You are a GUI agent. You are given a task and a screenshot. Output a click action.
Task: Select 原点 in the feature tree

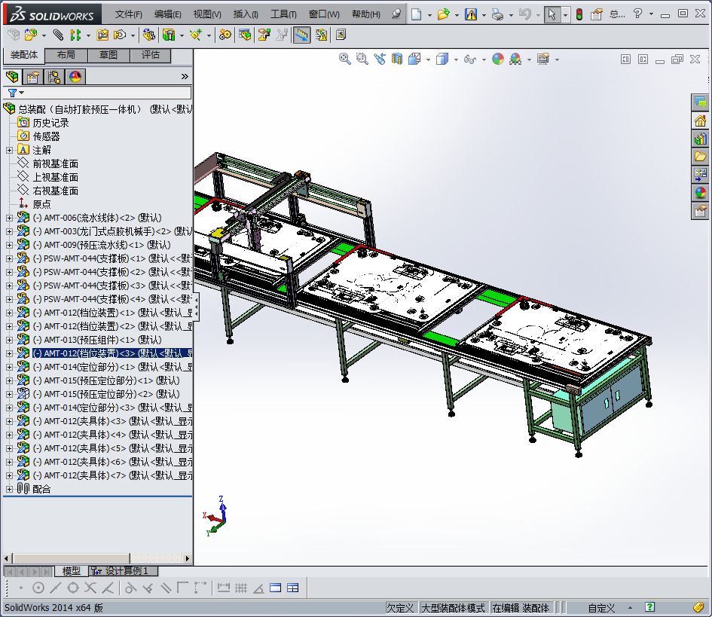tap(41, 204)
